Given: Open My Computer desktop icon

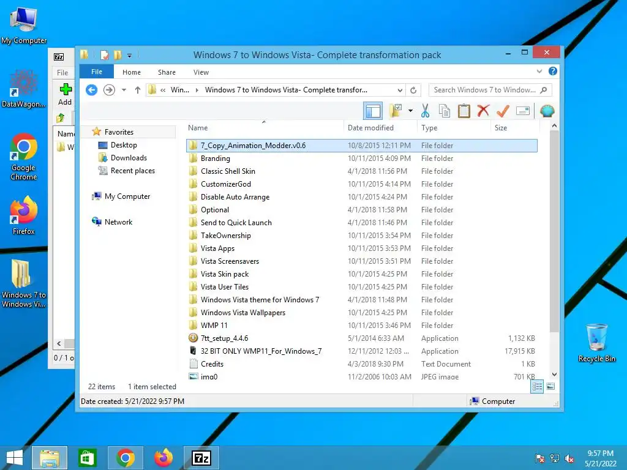Looking at the screenshot, I should pos(24,26).
